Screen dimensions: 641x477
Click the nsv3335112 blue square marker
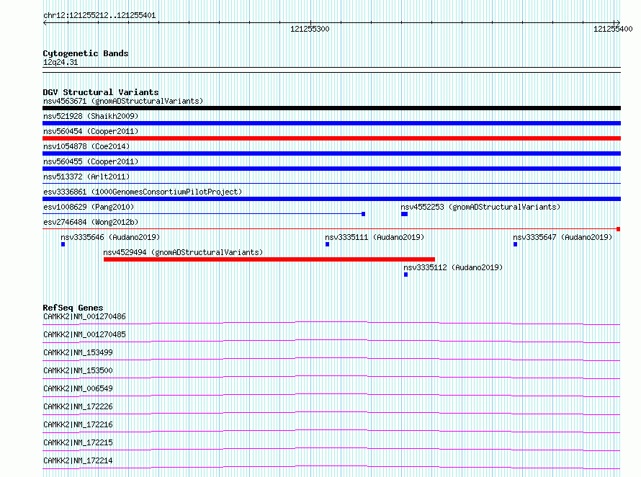(x=405, y=275)
